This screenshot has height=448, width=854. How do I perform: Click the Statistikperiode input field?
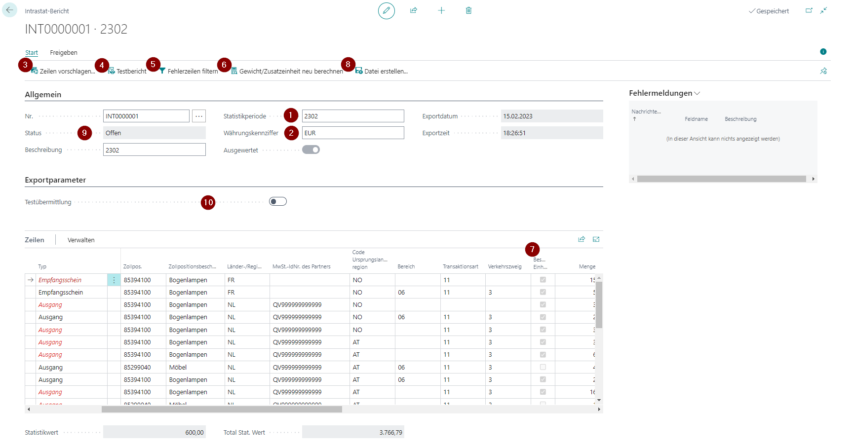tap(353, 115)
